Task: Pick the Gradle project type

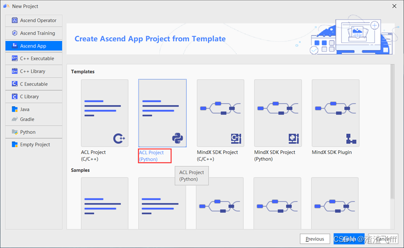Action: tap(34, 119)
